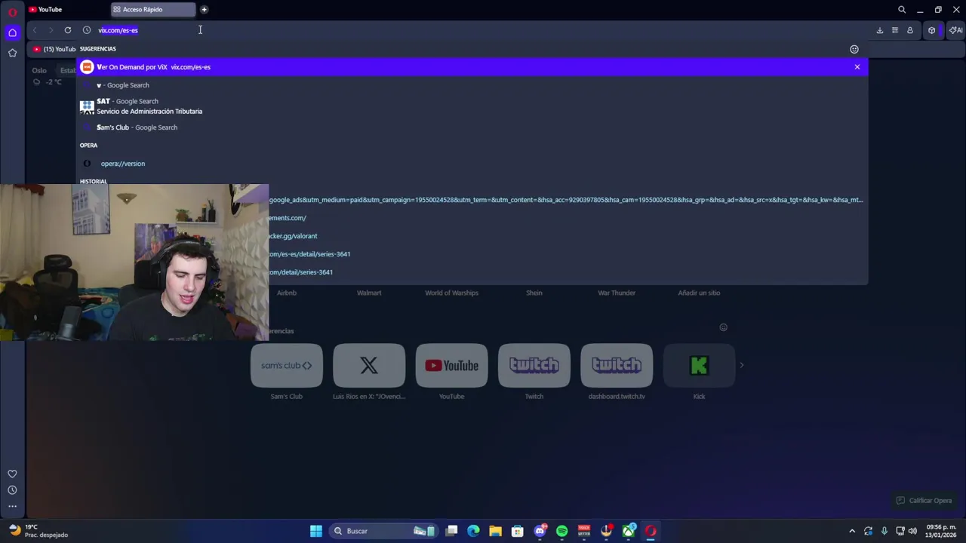
Task: Click the War Thunder speed dial label
Action: click(x=617, y=293)
